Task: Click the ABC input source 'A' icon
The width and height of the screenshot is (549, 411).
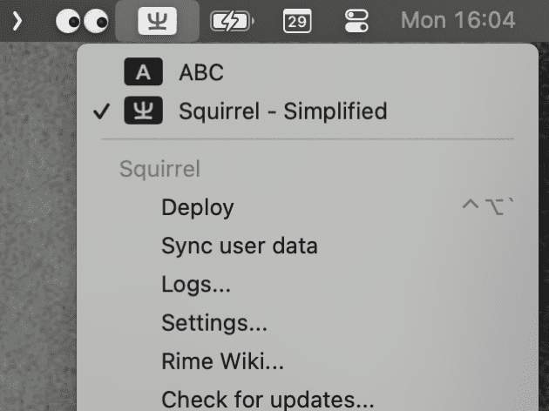Action: tap(144, 72)
